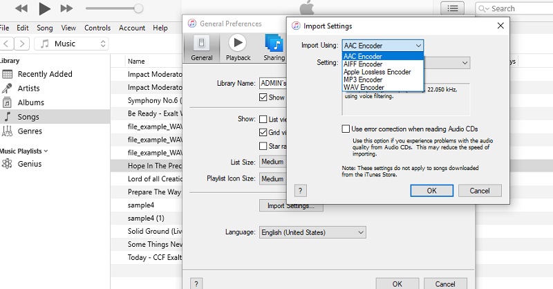The image size is (553, 289).
Task: Click the Artists microphone icon
Action: click(x=7, y=88)
